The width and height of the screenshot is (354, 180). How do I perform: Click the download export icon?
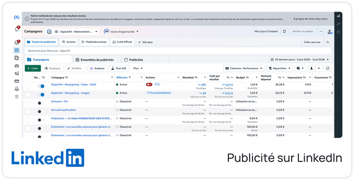click(312, 68)
